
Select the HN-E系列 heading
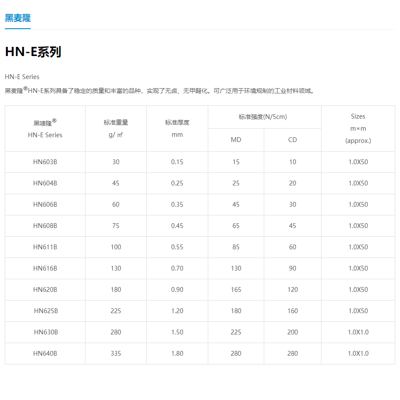33,52
